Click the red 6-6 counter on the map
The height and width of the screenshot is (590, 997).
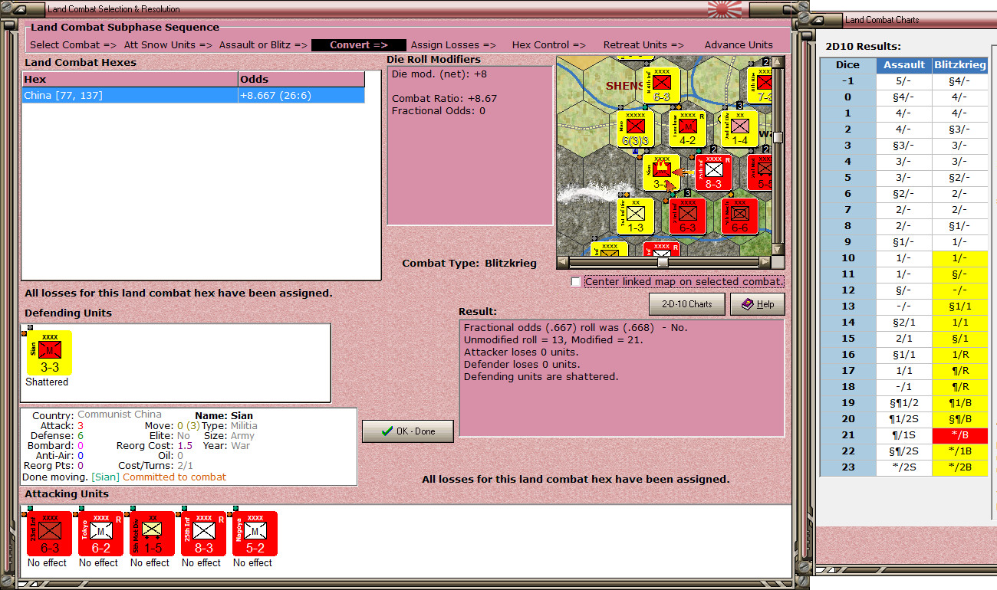click(x=739, y=217)
